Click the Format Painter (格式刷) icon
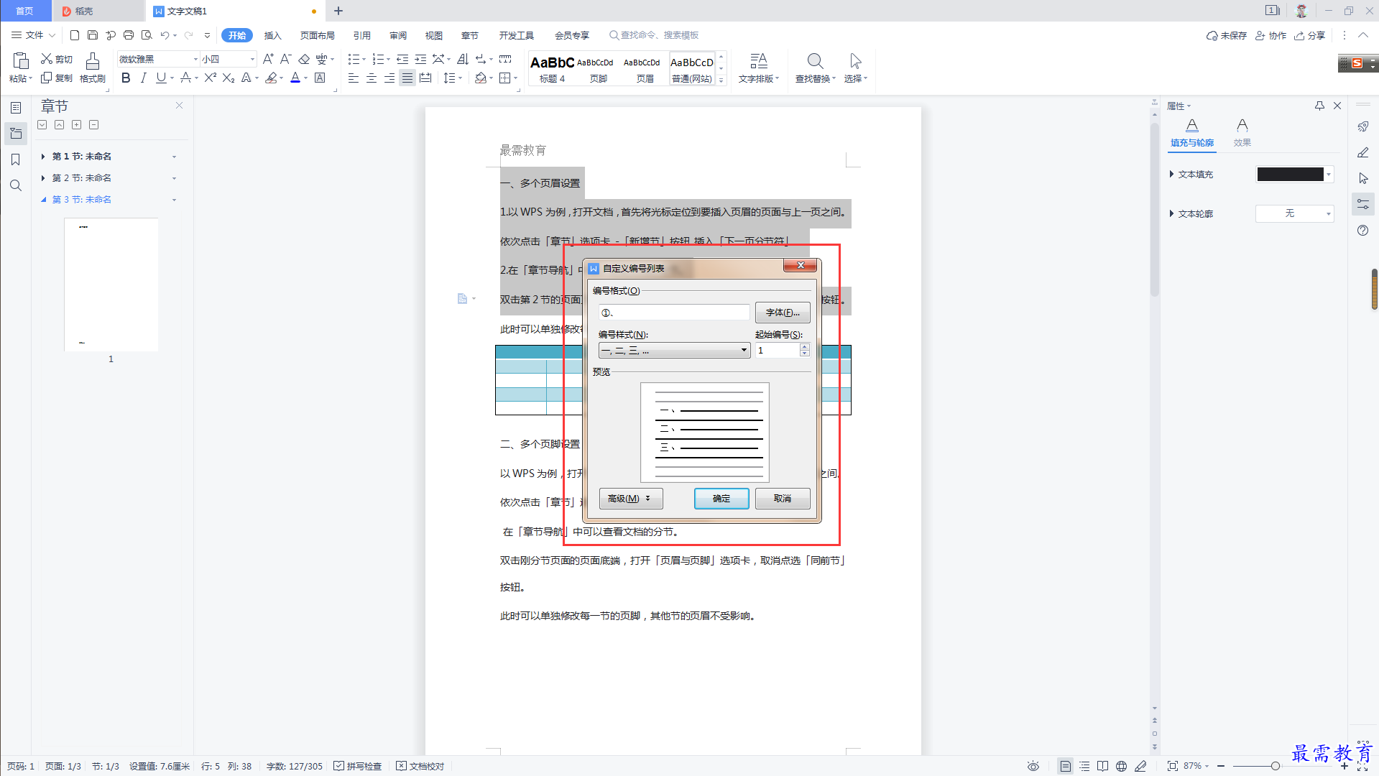Viewport: 1379px width, 776px height. (92, 68)
